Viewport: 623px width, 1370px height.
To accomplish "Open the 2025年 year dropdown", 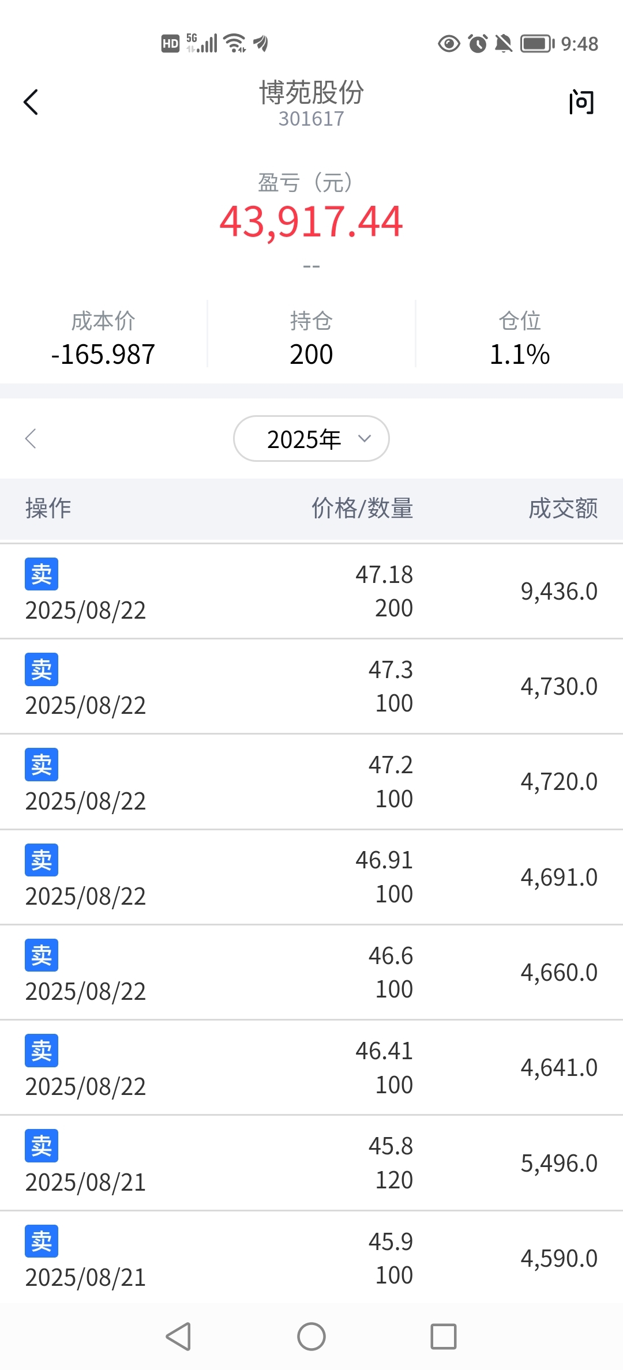I will (311, 438).
